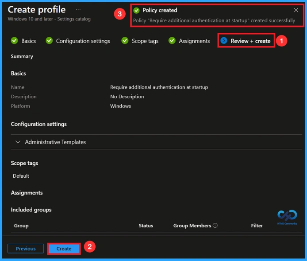Click the Previous button
The image size is (307, 261).
[x=26, y=249]
